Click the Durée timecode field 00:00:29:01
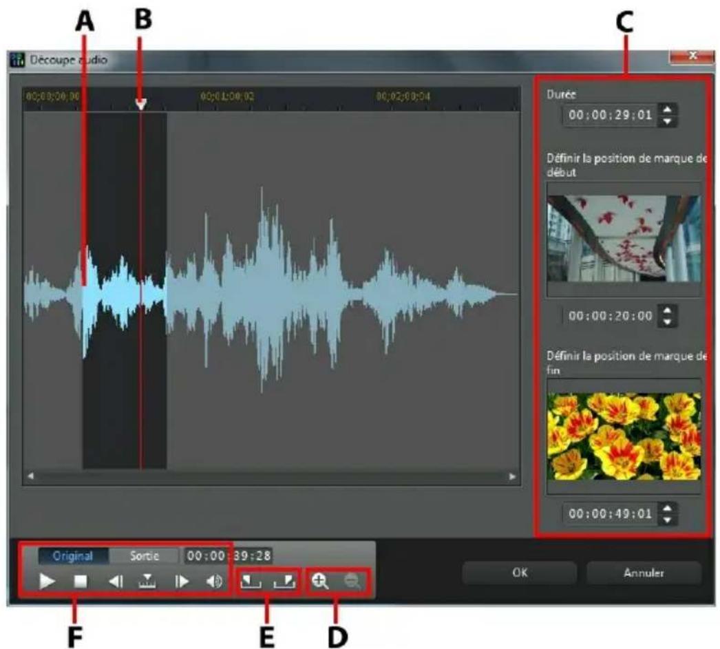720x649 pixels. [611, 115]
